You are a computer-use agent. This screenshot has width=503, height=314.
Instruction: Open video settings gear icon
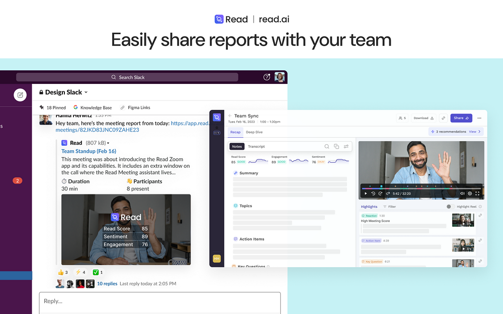(470, 193)
